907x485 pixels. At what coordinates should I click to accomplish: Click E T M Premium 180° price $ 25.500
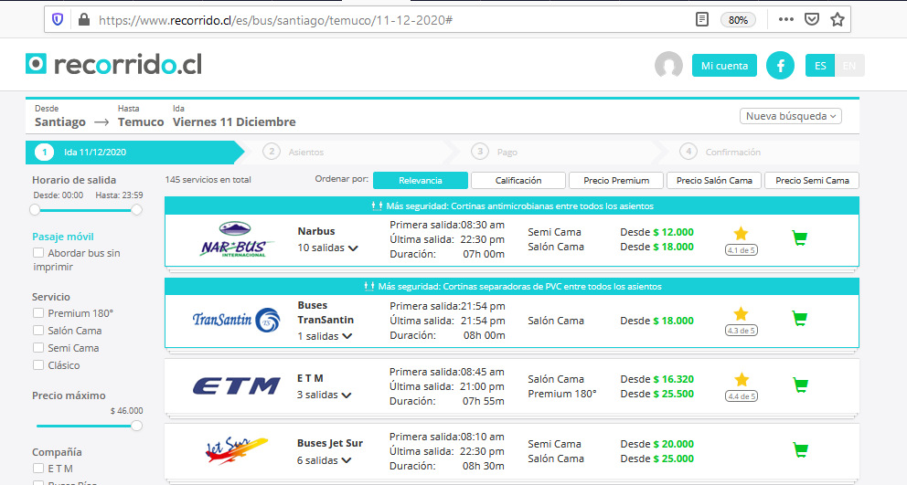pyautogui.click(x=673, y=394)
